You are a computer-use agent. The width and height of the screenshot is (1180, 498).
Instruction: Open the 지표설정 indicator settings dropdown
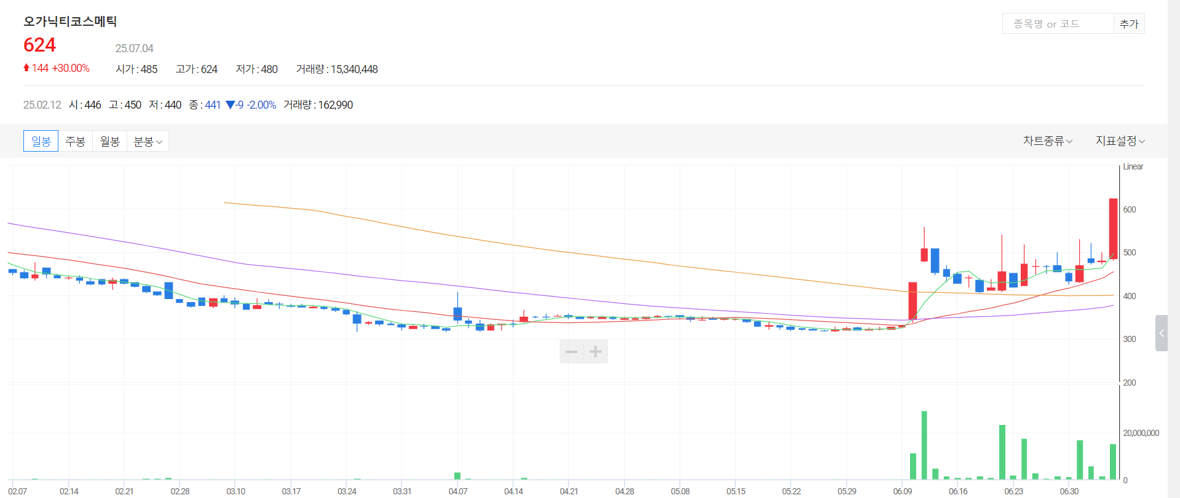pyautogui.click(x=1120, y=141)
